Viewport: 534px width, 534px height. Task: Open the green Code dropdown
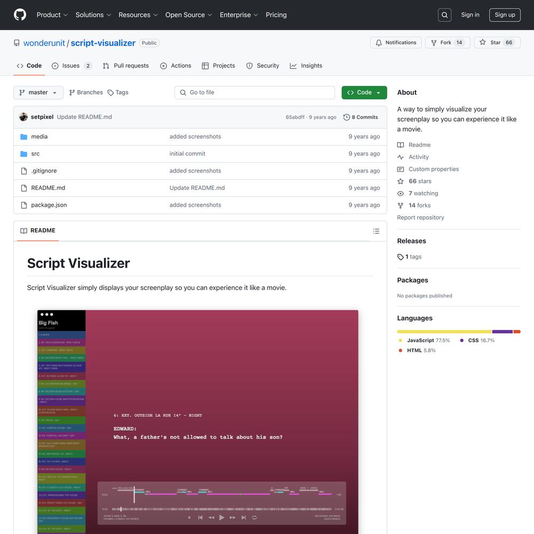pos(364,92)
